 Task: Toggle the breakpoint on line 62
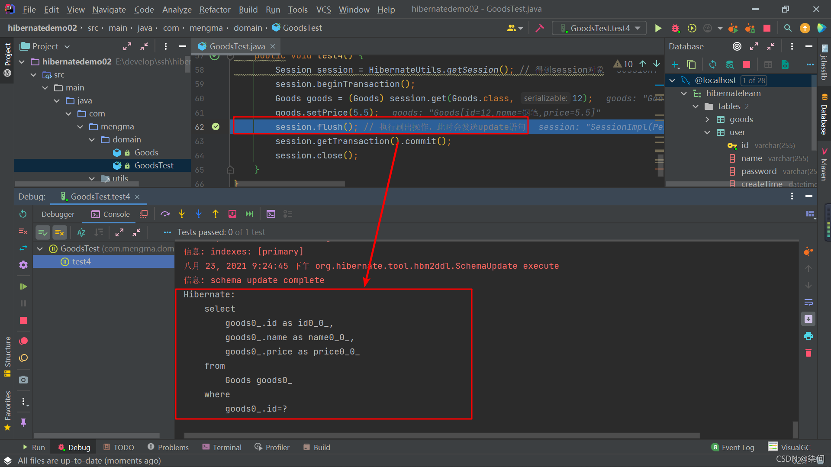(216, 127)
